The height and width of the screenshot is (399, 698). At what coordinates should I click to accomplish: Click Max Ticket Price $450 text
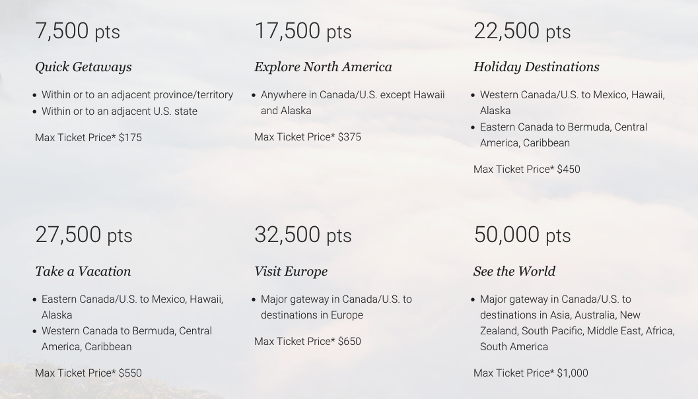[526, 169]
